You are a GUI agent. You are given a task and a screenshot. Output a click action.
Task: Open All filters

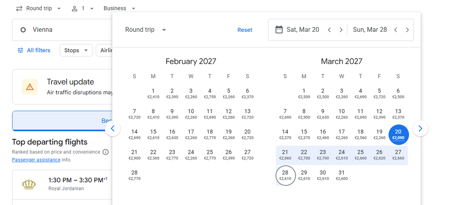(x=34, y=50)
